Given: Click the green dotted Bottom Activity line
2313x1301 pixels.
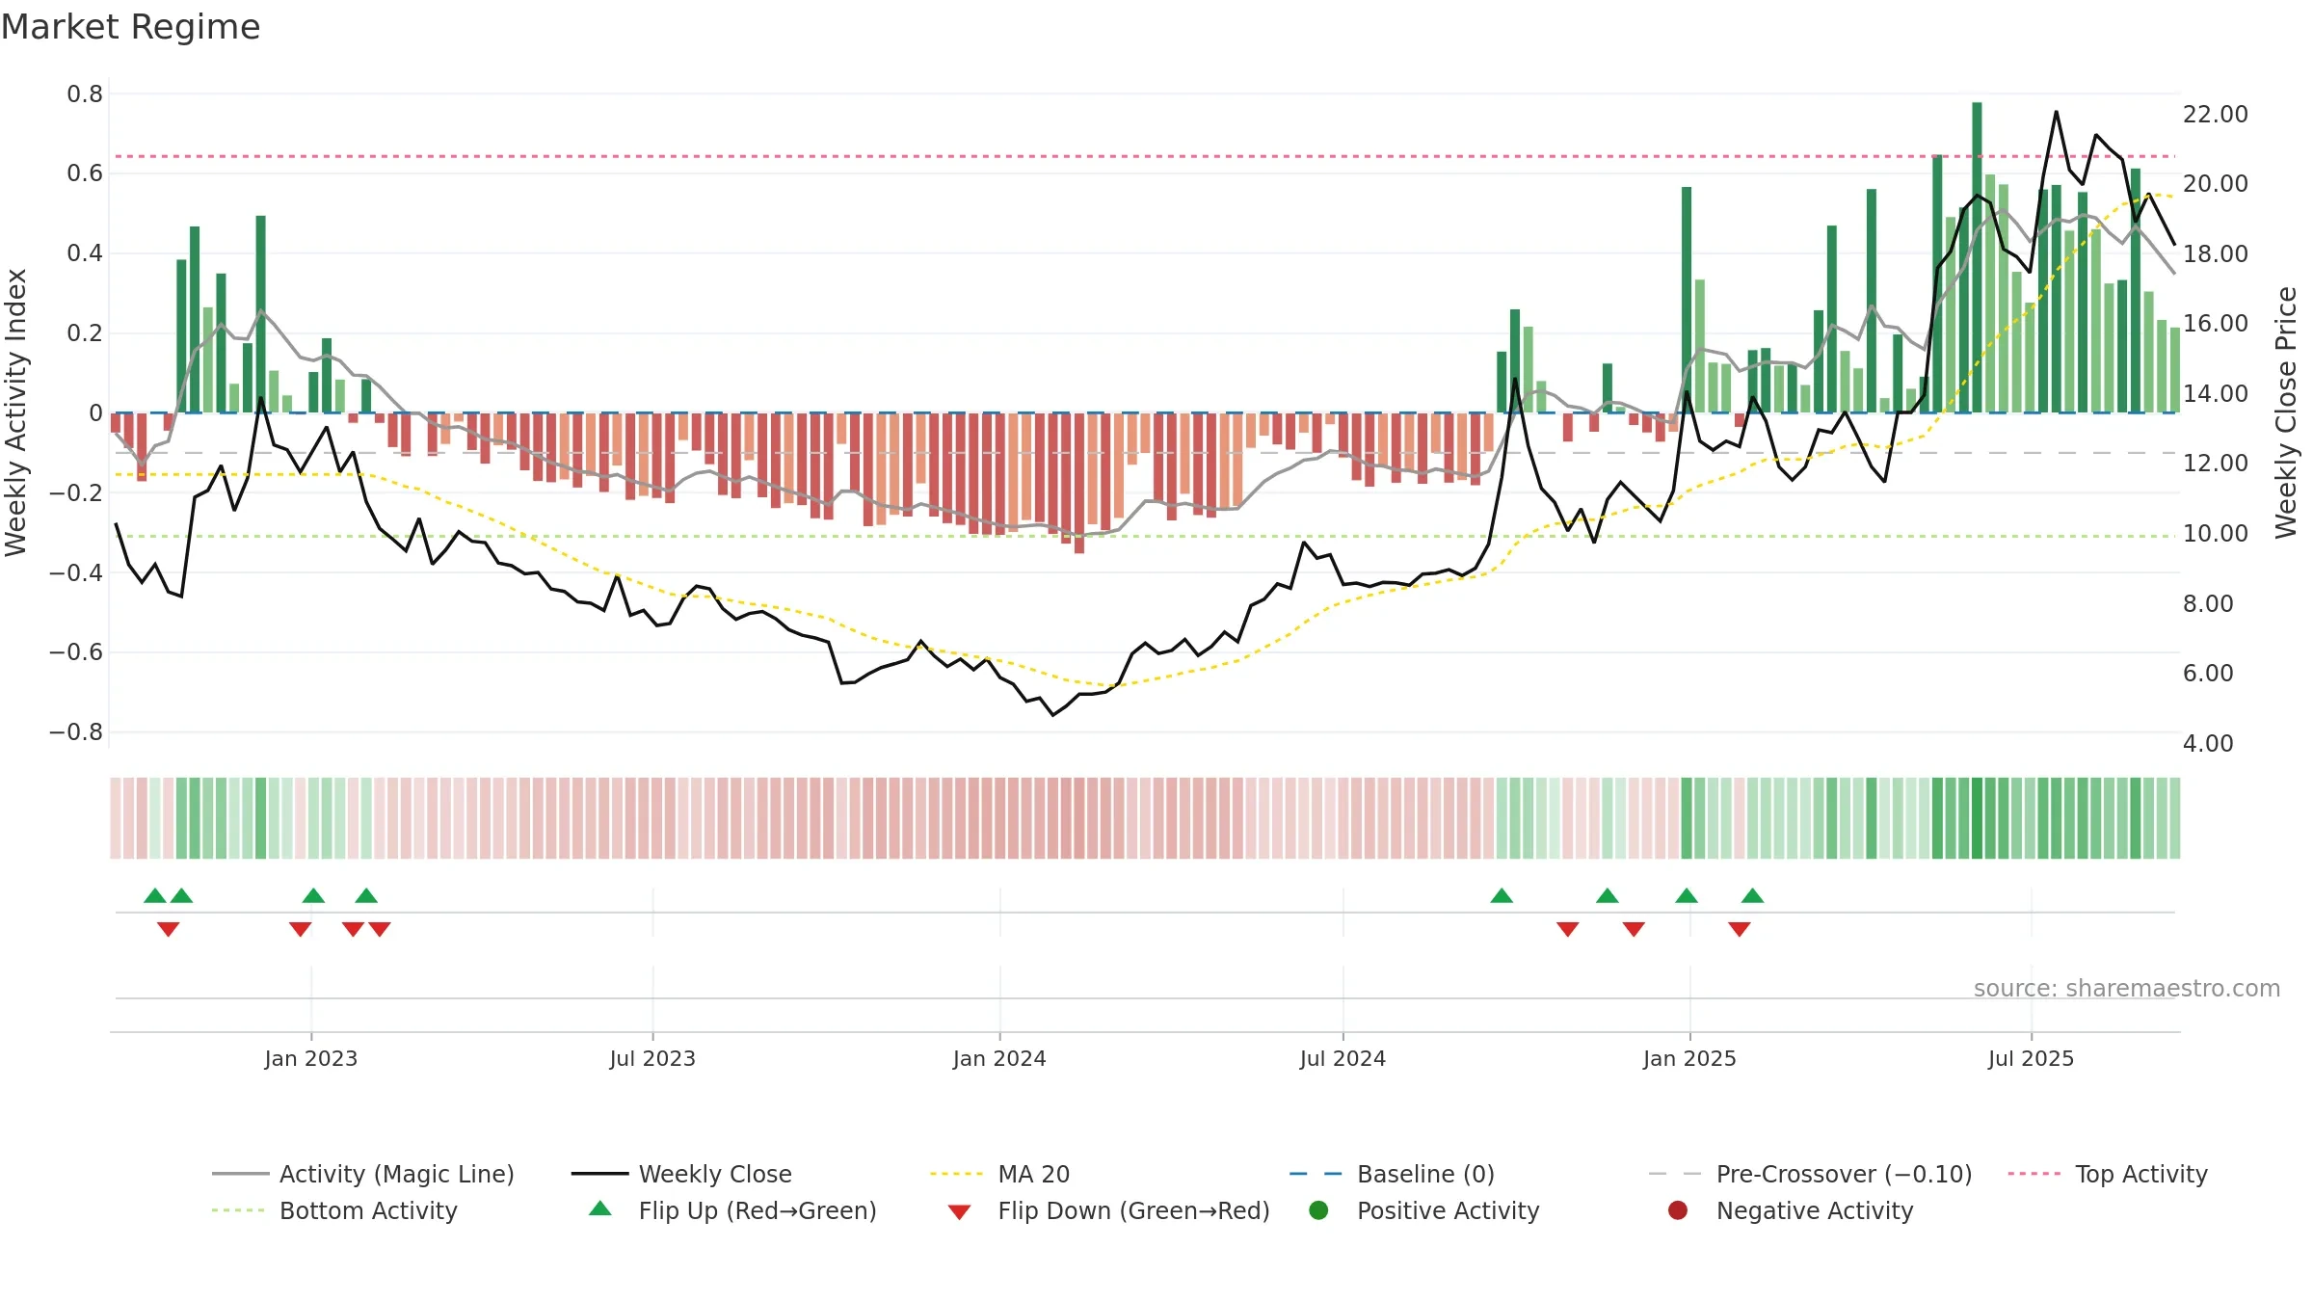Looking at the screenshot, I should 1145,536.
